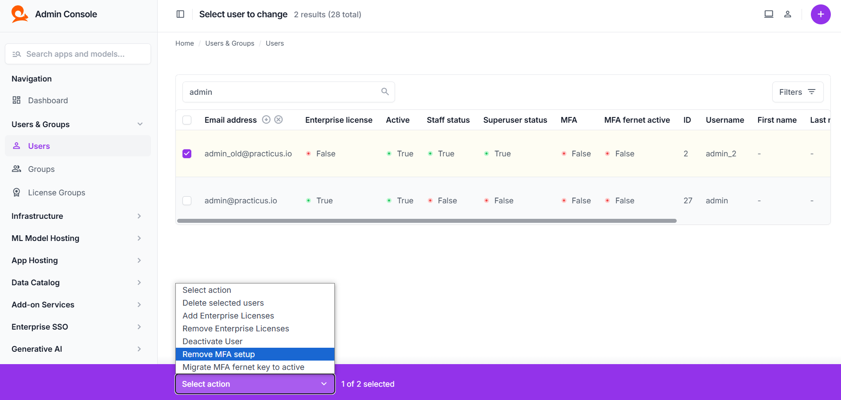841x400 pixels.
Task: Click the sort icon beside Email address
Action: tap(266, 120)
